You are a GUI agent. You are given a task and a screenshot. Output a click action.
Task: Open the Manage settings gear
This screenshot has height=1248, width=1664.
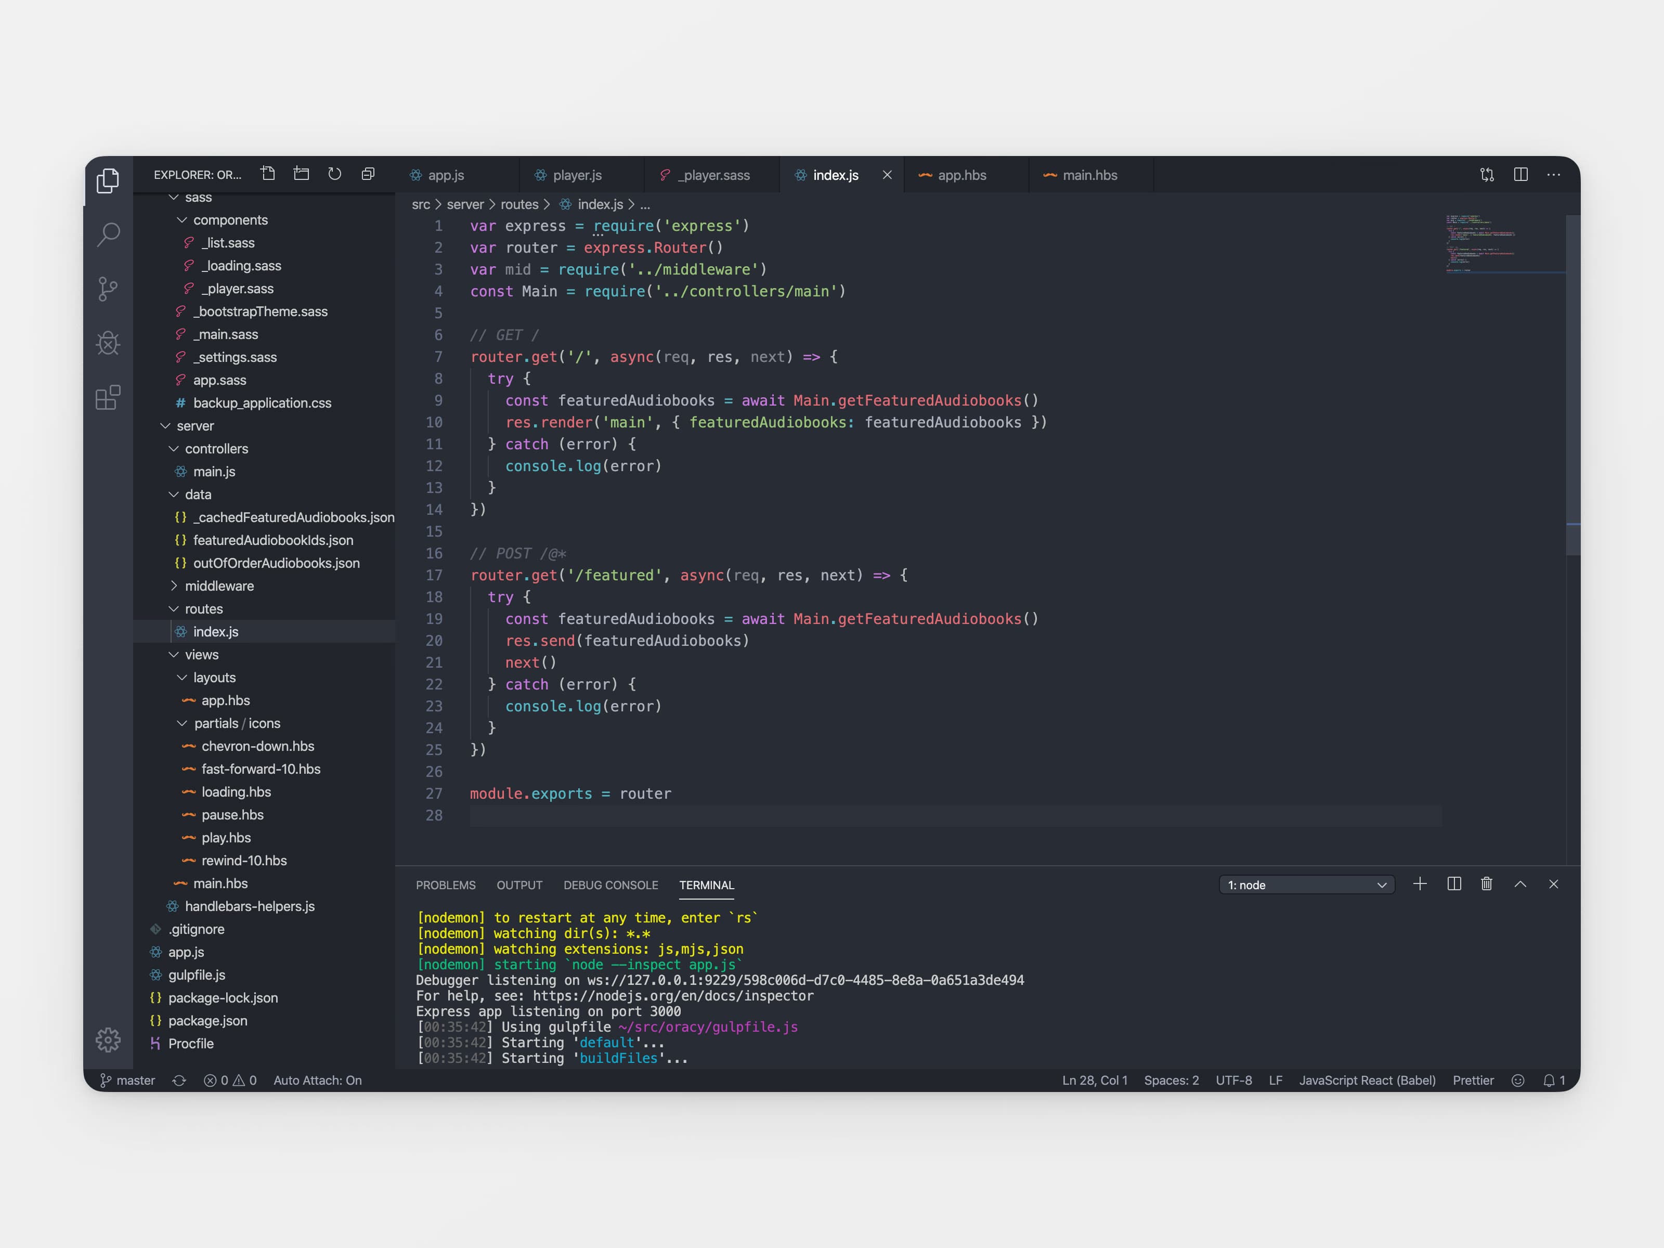[108, 1041]
